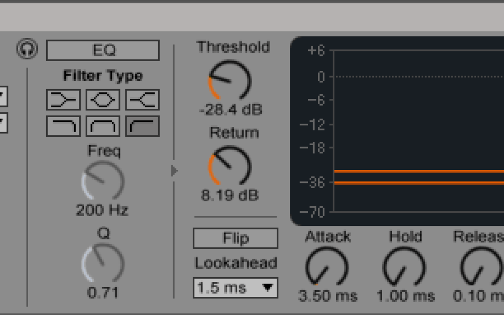Viewport: 504px width, 315px height.
Task: Select the 8.19 dB return value
Action: [x=230, y=196]
